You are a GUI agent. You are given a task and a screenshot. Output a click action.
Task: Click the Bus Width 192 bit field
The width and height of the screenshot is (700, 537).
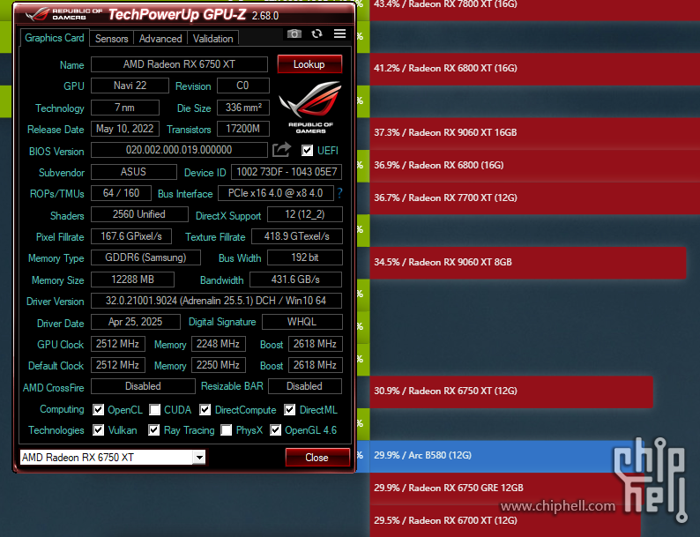305,257
